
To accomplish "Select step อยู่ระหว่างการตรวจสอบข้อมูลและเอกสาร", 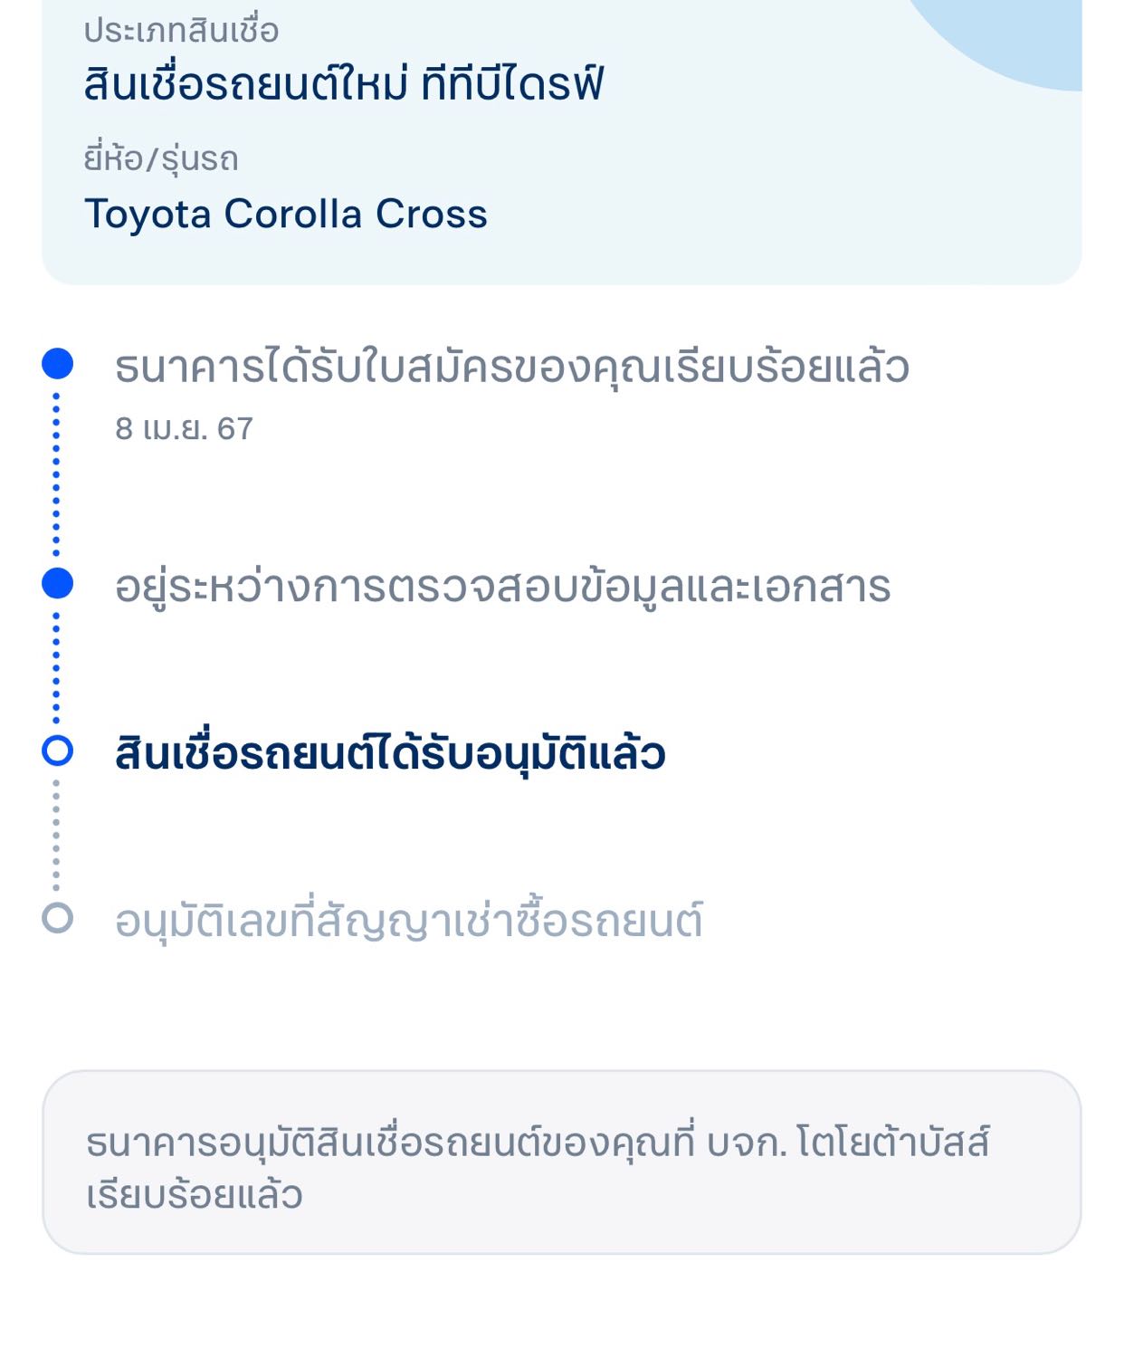I will point(502,586).
